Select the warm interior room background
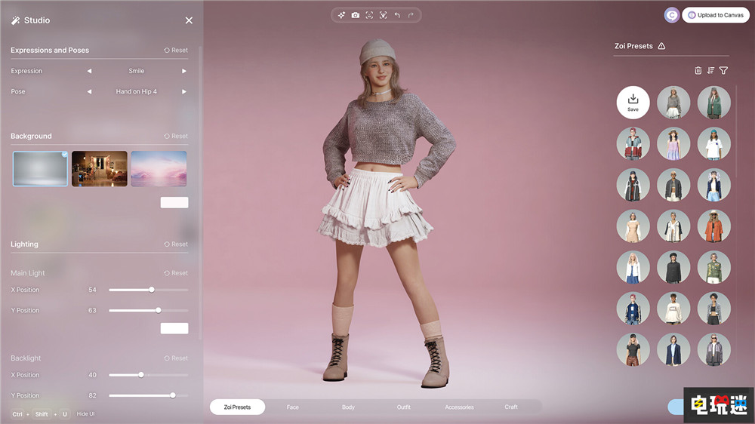Viewport: 755px width, 424px height. pos(99,168)
